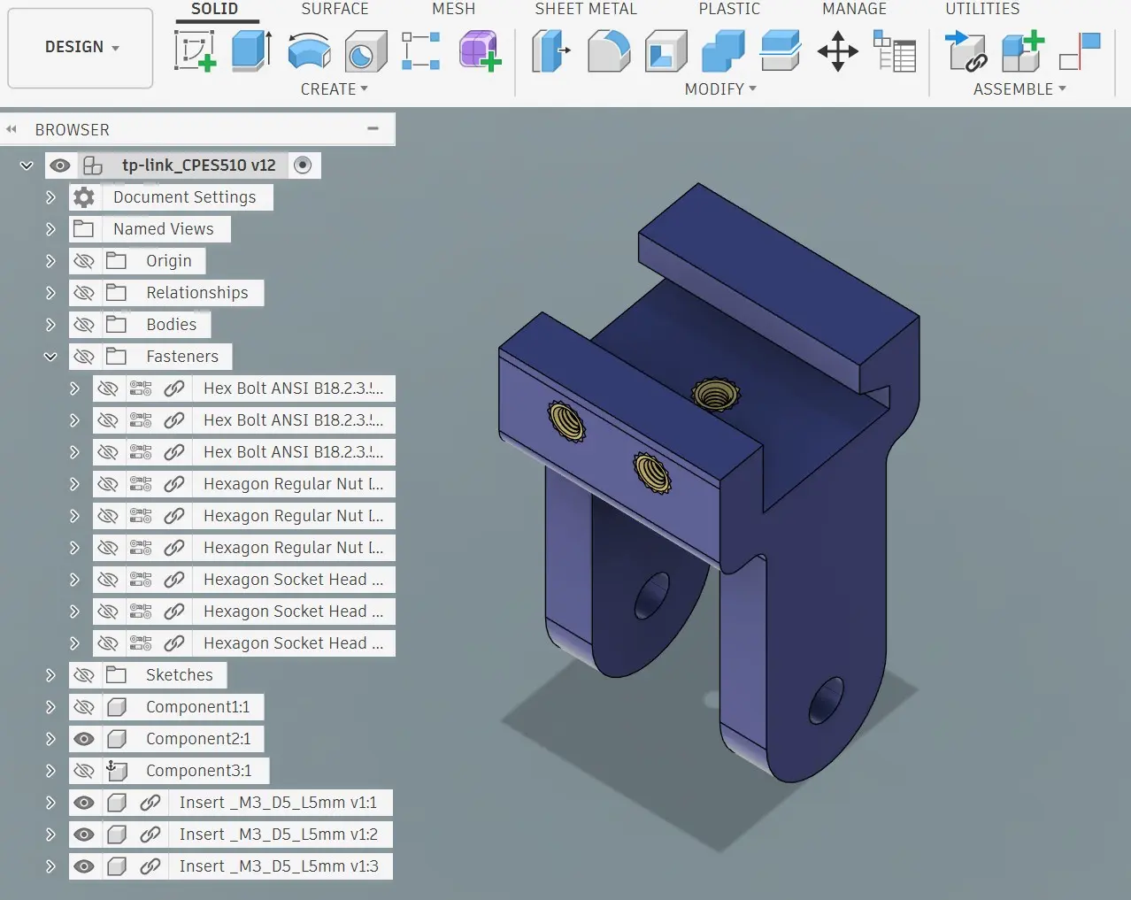Show the Fasteners folder
The image size is (1131, 900).
(x=84, y=357)
